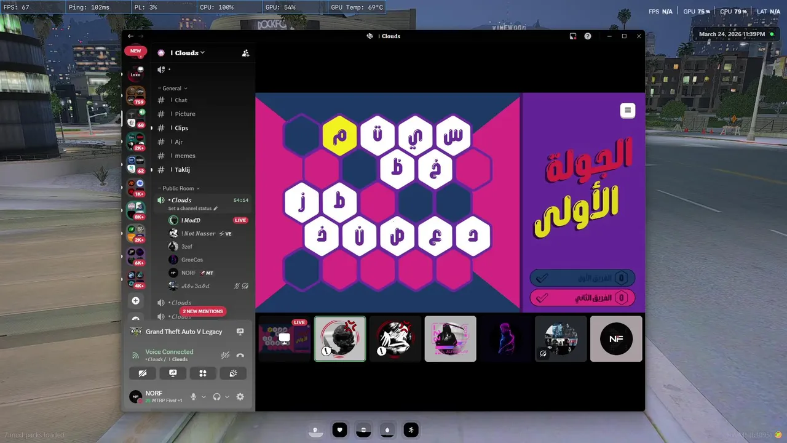Open the soundboard button
This screenshot has height=443, width=787.
coord(233,373)
